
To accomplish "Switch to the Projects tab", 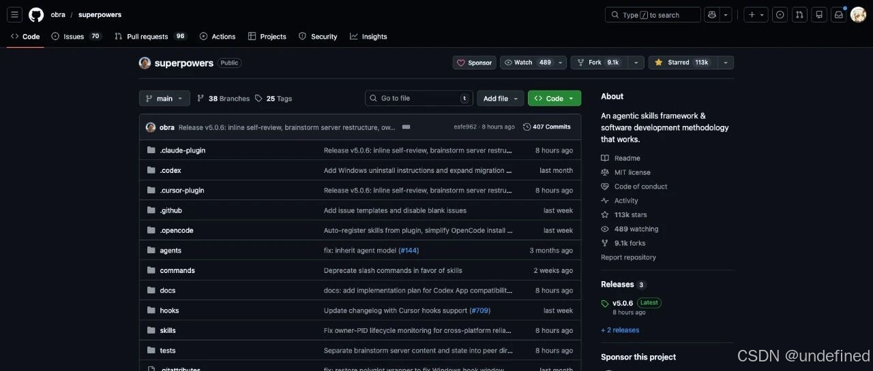I will [267, 37].
